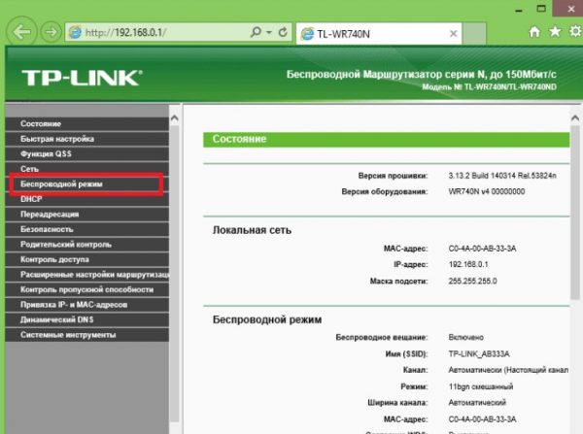Viewport: 583px width, 434px height.
Task: Open Контроль доступа menu
Action: click(87, 259)
